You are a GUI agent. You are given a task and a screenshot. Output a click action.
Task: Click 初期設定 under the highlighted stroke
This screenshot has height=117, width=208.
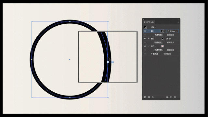171,35
